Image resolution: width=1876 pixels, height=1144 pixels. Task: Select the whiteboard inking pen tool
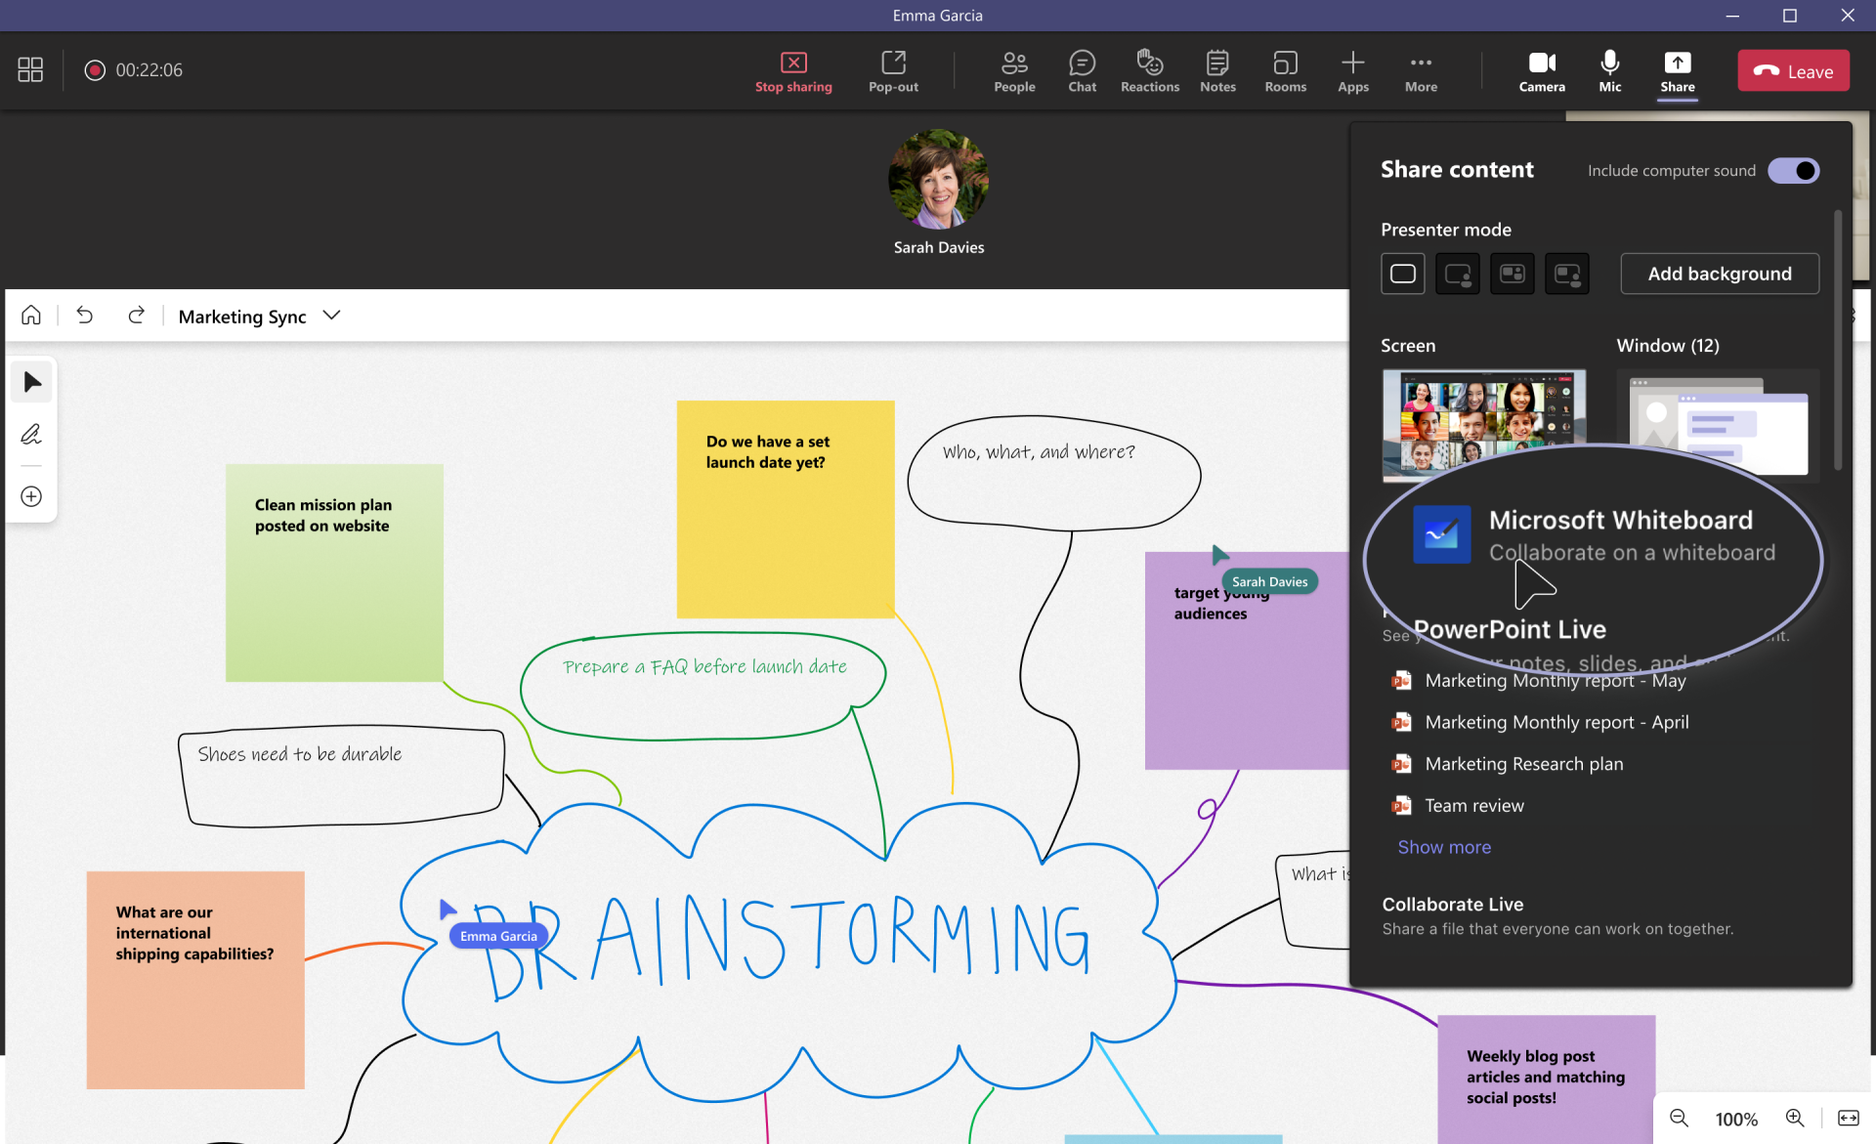[31, 434]
